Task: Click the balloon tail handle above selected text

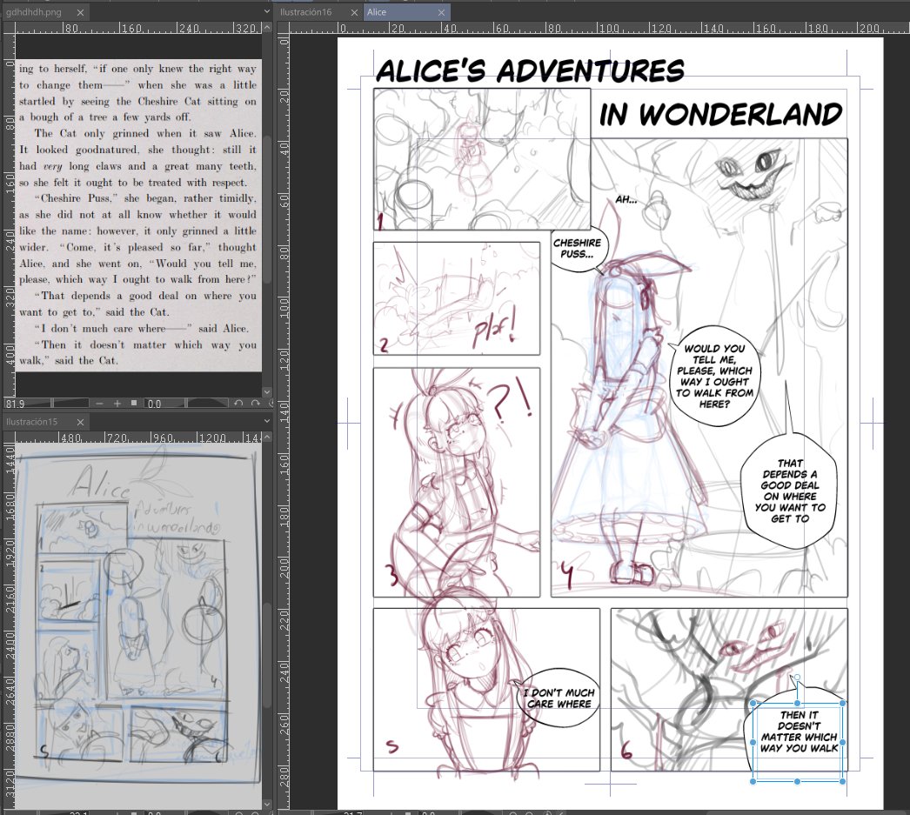Action: (797, 678)
